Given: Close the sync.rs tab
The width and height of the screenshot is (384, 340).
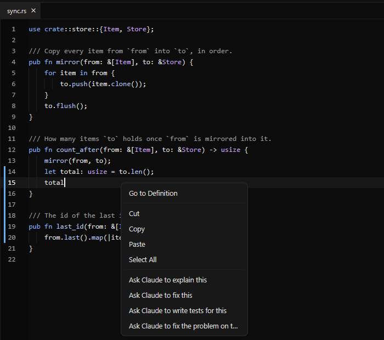Looking at the screenshot, I should pos(33,10).
